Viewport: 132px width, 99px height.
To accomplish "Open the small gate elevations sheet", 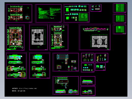I will click(x=100, y=67).
